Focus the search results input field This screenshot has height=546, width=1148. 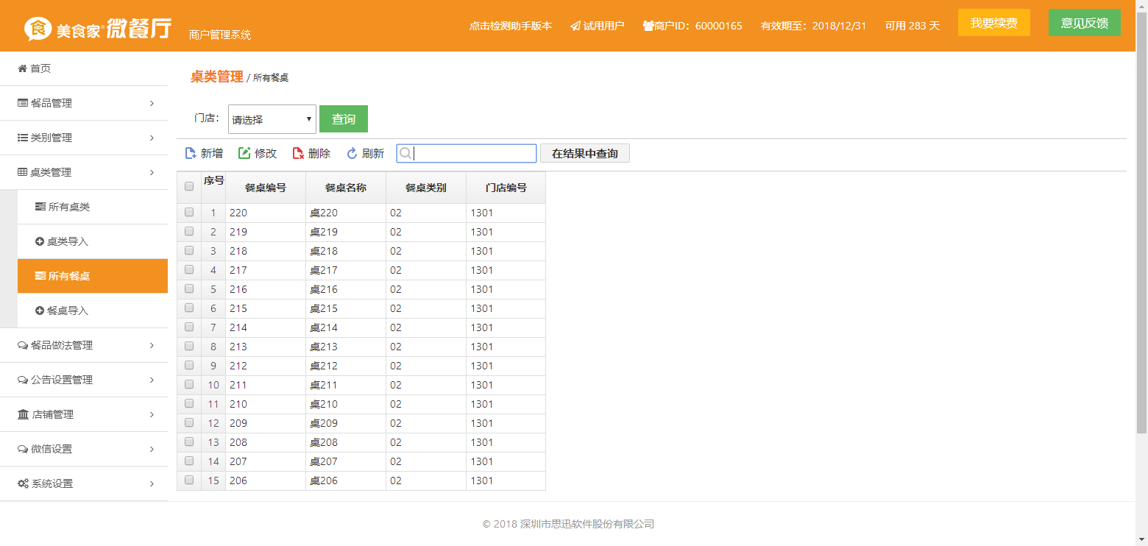pos(467,153)
